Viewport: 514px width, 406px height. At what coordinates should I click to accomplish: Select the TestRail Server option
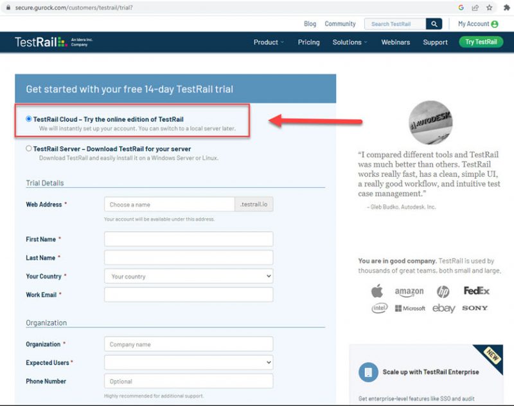(28, 148)
